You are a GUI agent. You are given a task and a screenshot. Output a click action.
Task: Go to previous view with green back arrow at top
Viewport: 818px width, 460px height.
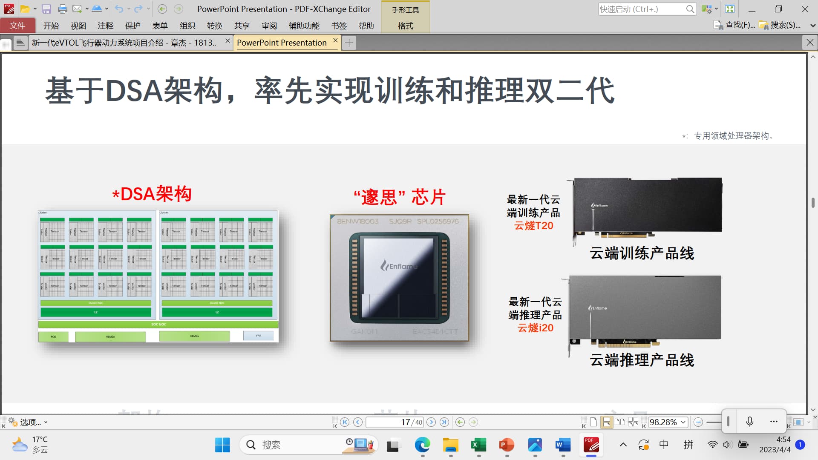[x=162, y=9]
